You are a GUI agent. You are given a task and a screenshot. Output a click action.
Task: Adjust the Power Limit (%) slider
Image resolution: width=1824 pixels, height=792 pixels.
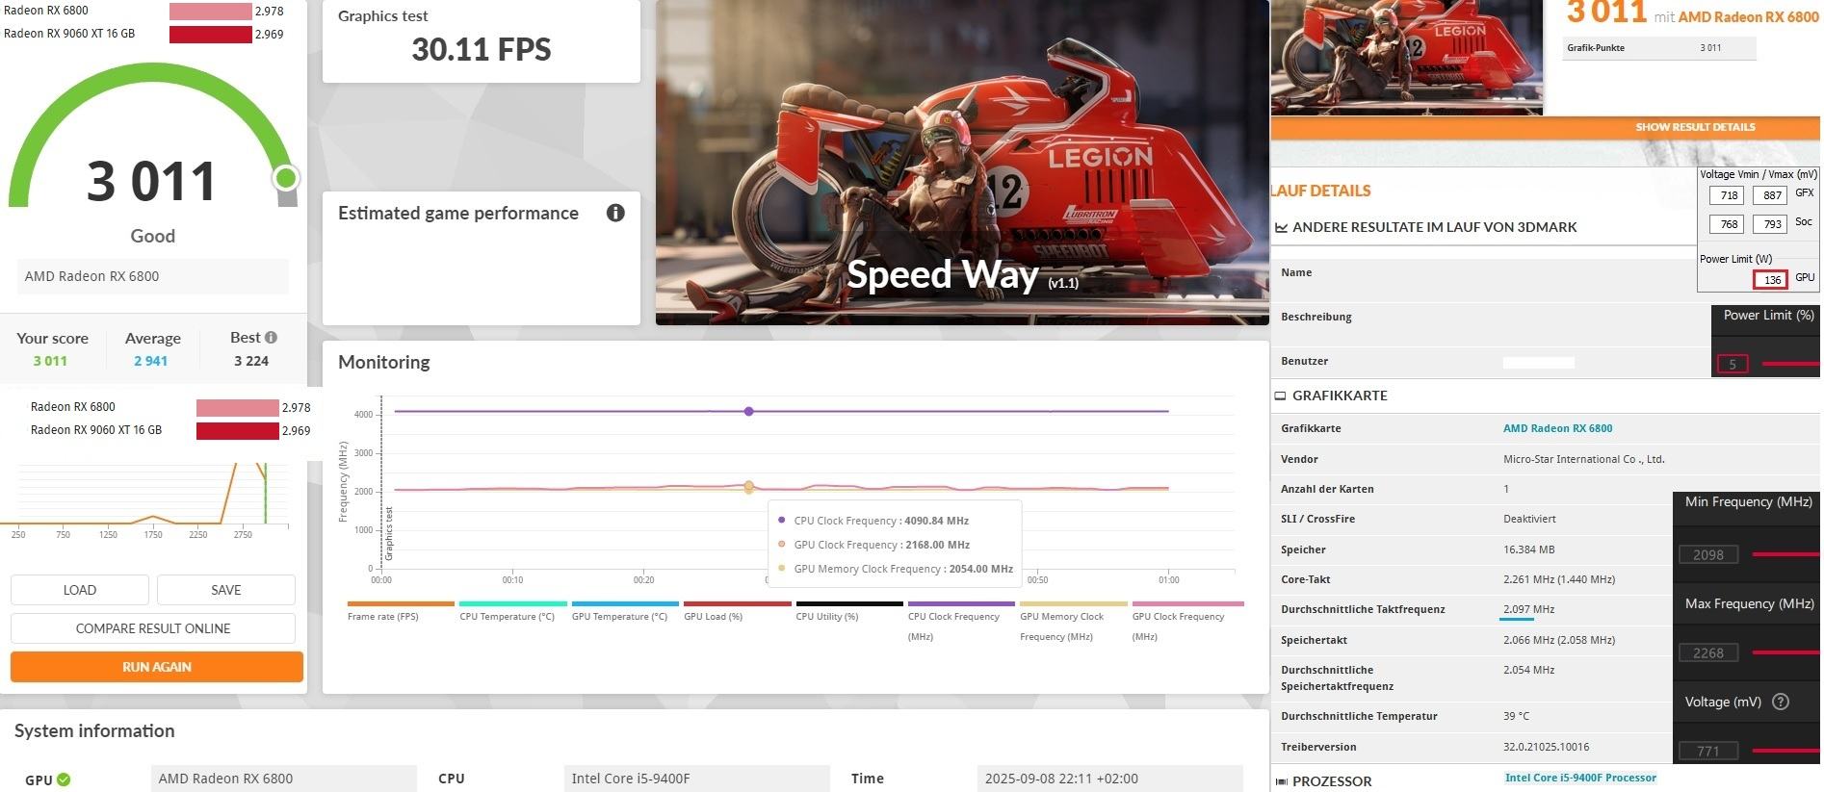[x=1790, y=364]
